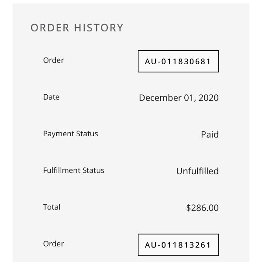Click the ORDER HISTORY section title

(x=77, y=28)
